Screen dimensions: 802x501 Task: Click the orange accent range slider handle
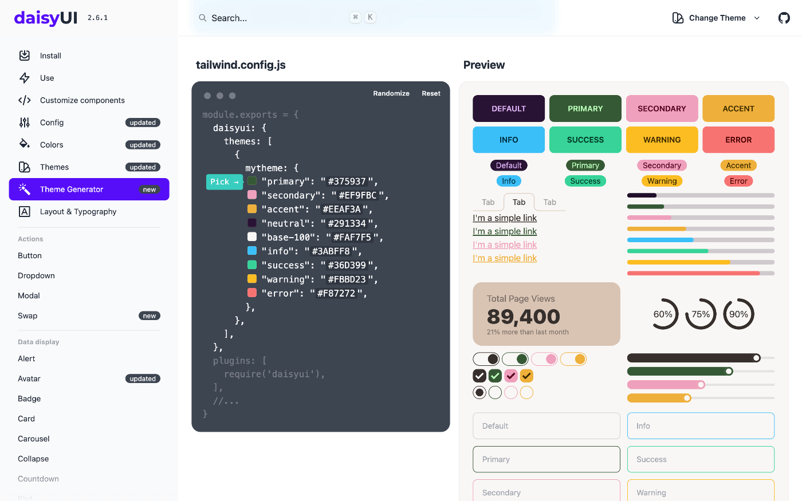687,398
